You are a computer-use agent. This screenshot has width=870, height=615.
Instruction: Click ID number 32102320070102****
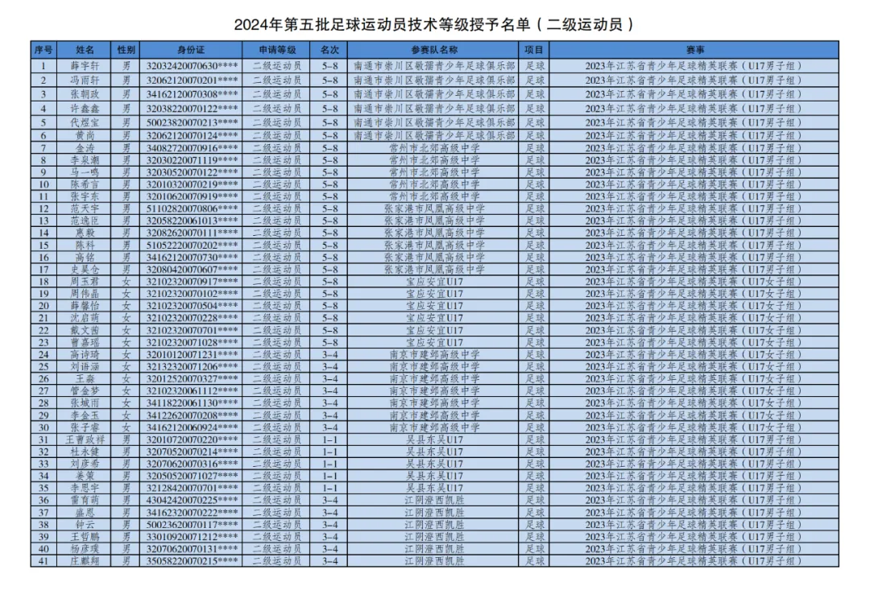tap(192, 294)
